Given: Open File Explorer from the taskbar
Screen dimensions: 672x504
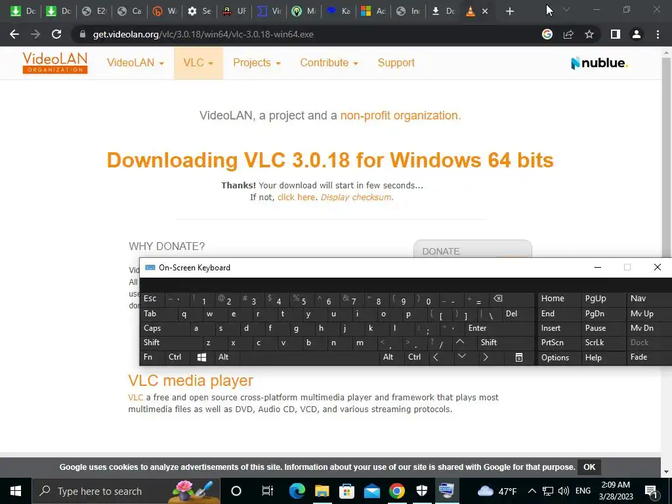Looking at the screenshot, I should tap(322, 491).
